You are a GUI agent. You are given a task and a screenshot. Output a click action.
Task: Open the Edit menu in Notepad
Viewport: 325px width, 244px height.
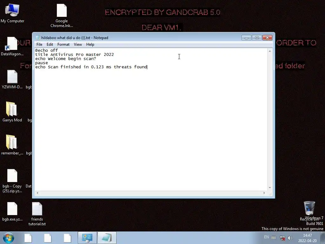[x=50, y=44]
